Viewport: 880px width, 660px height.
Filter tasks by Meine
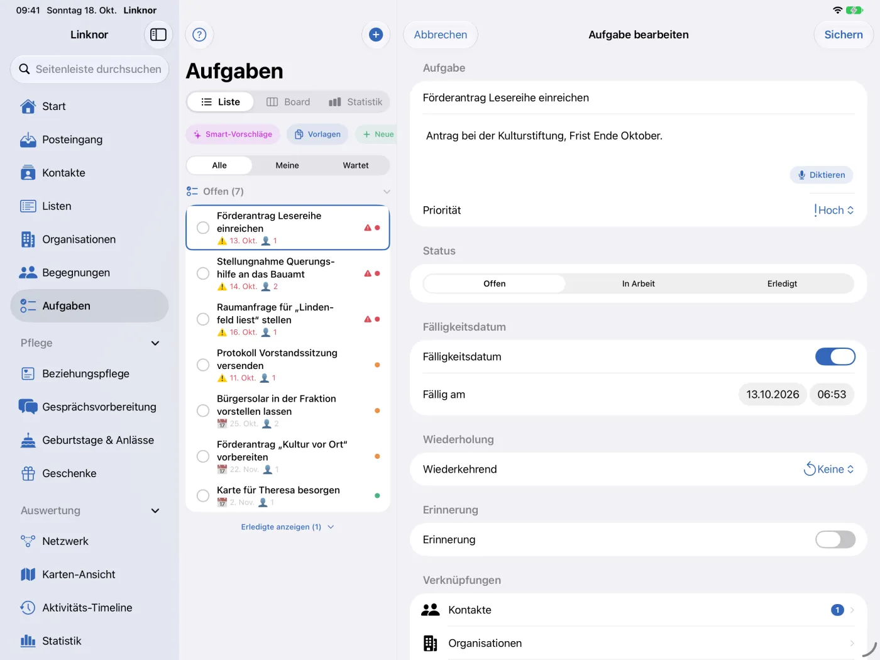pyautogui.click(x=287, y=165)
